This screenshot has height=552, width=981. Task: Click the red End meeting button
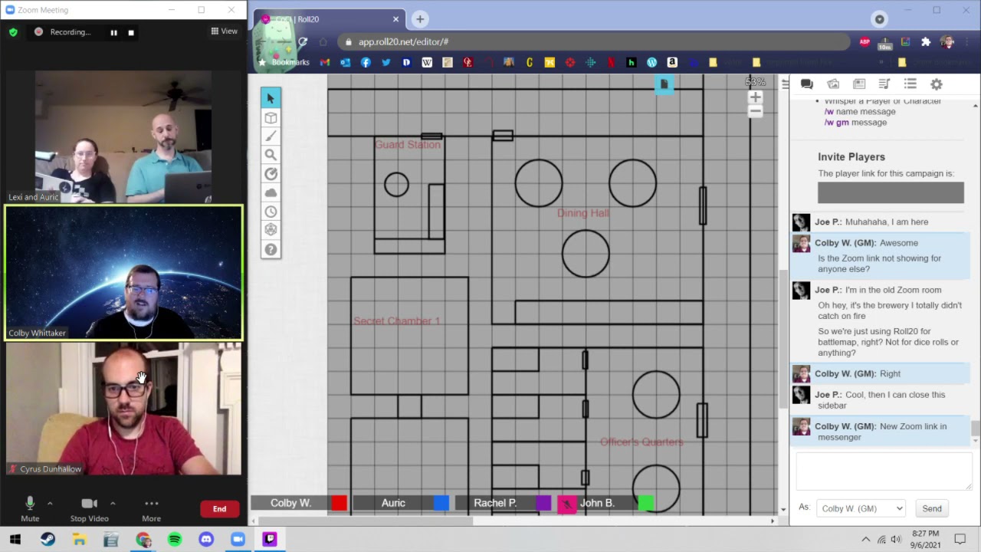click(x=219, y=509)
